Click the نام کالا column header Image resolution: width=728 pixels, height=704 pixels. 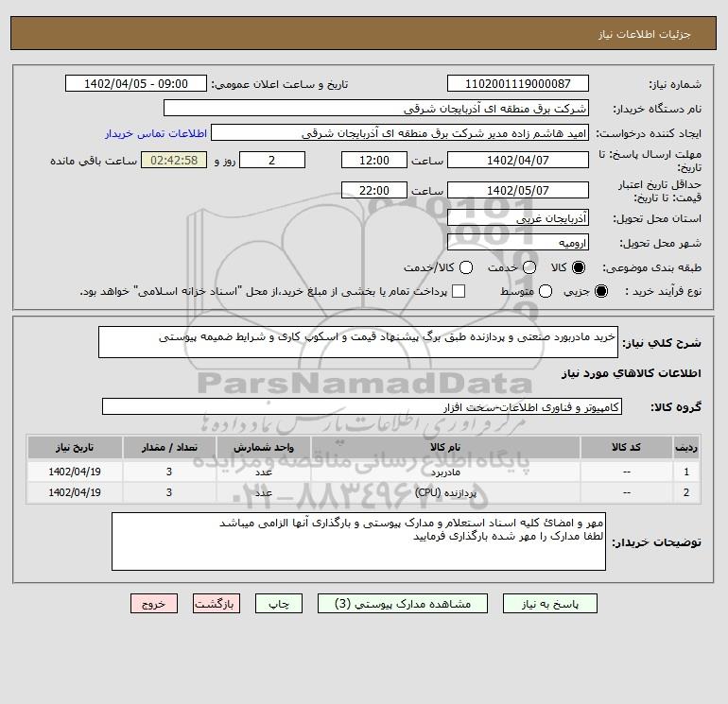coord(445,447)
